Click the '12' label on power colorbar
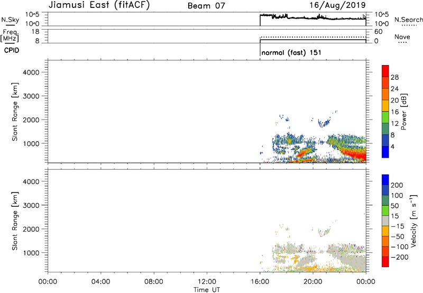The image size is (423, 293). [394, 124]
